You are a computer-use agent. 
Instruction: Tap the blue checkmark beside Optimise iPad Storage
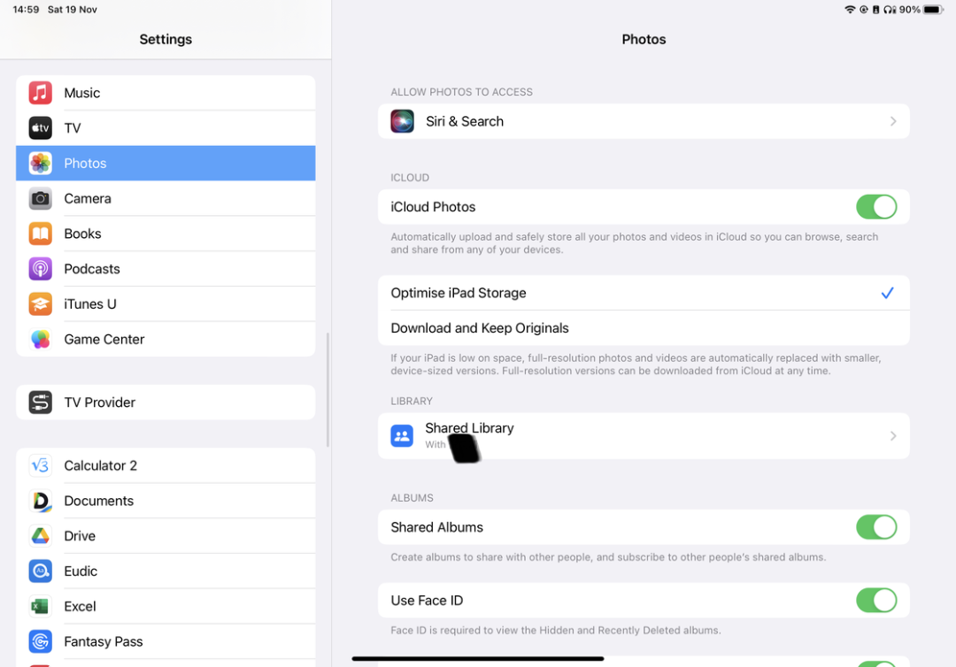[888, 293]
